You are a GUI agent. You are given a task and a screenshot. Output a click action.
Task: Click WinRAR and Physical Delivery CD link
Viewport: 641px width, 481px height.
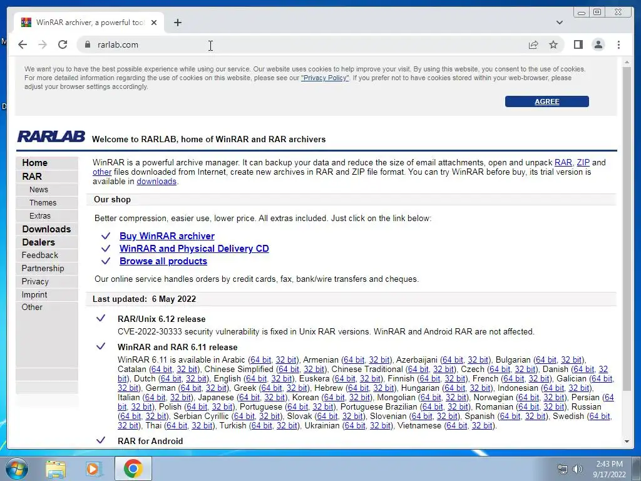pos(194,249)
